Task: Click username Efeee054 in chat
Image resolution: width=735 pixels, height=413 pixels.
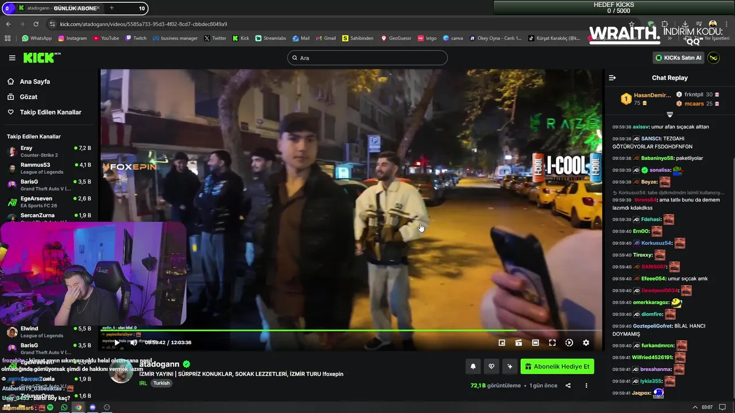Action: [653, 279]
